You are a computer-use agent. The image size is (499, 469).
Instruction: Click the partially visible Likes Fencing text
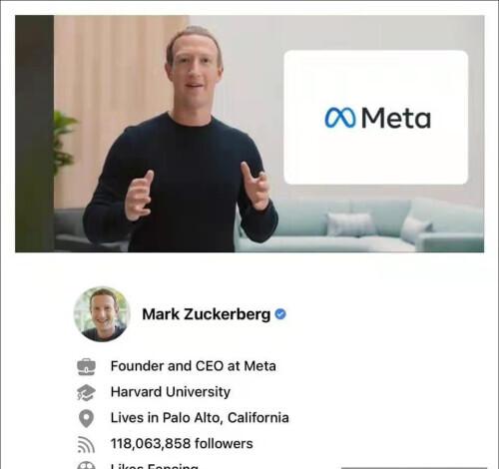click(x=155, y=466)
